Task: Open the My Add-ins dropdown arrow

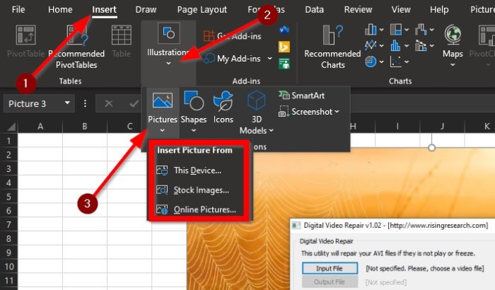Action: point(269,59)
